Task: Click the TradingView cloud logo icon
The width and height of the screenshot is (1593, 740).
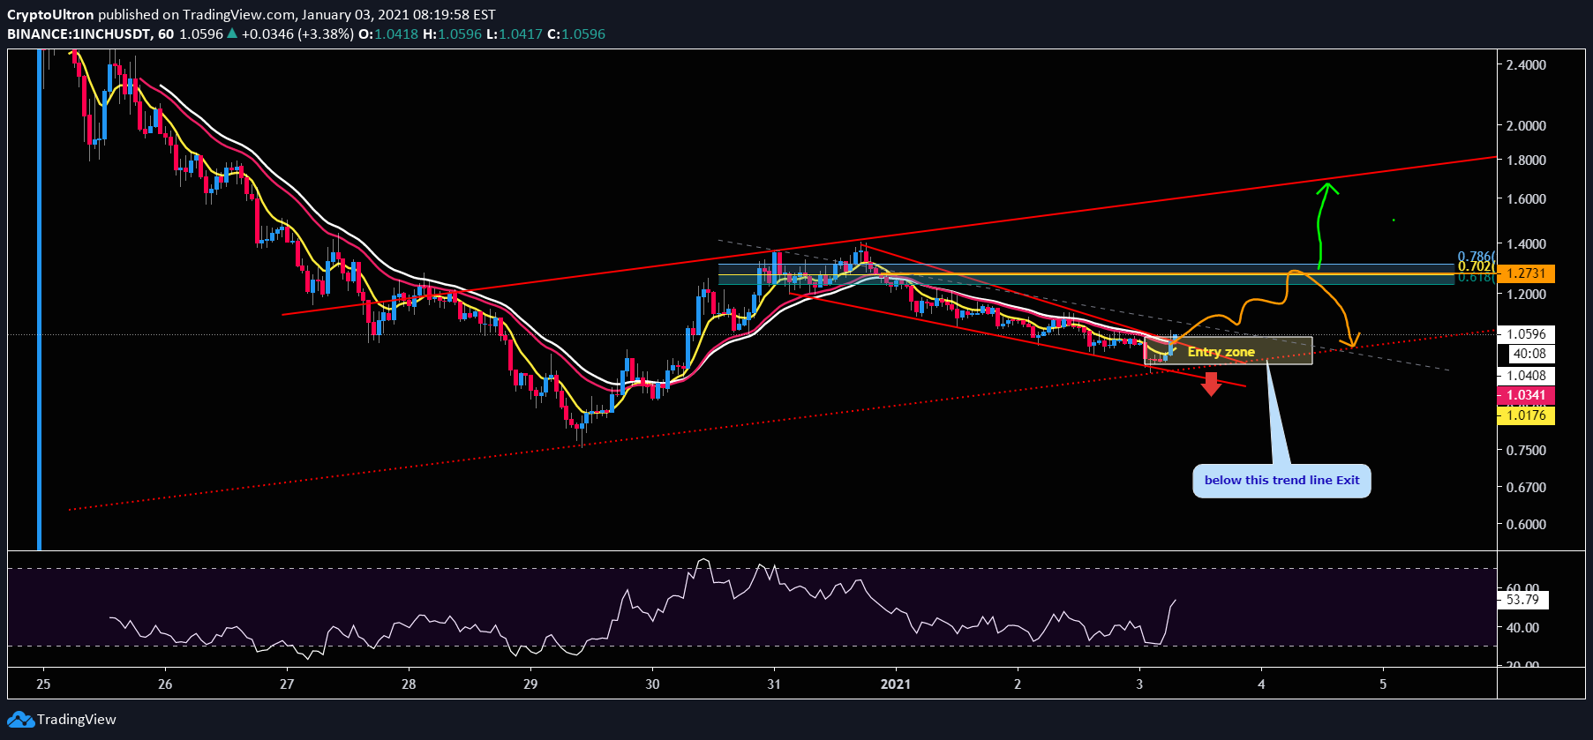Action: pos(20,720)
